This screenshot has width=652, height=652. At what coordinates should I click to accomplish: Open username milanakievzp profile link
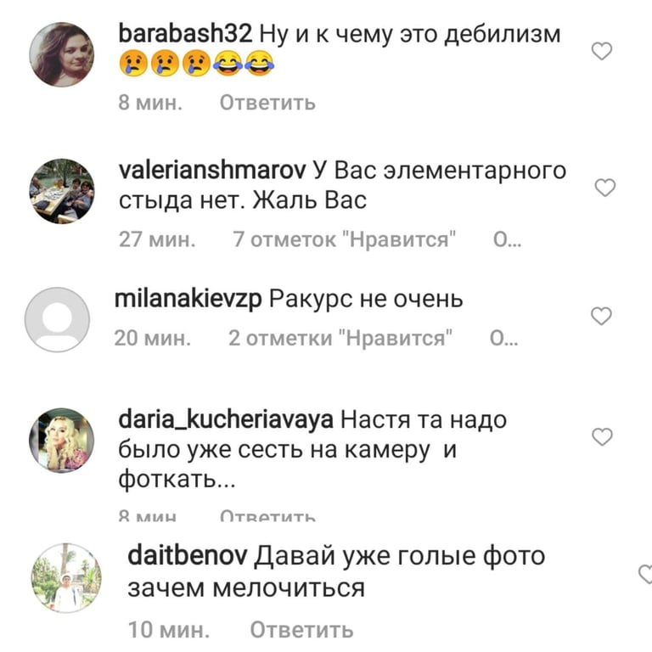tap(188, 299)
